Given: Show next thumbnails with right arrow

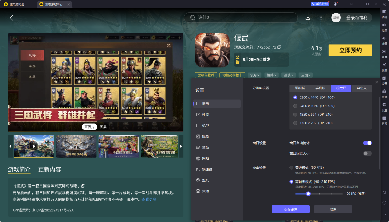Looking at the screenshot, I should pyautogui.click(x=181, y=146).
